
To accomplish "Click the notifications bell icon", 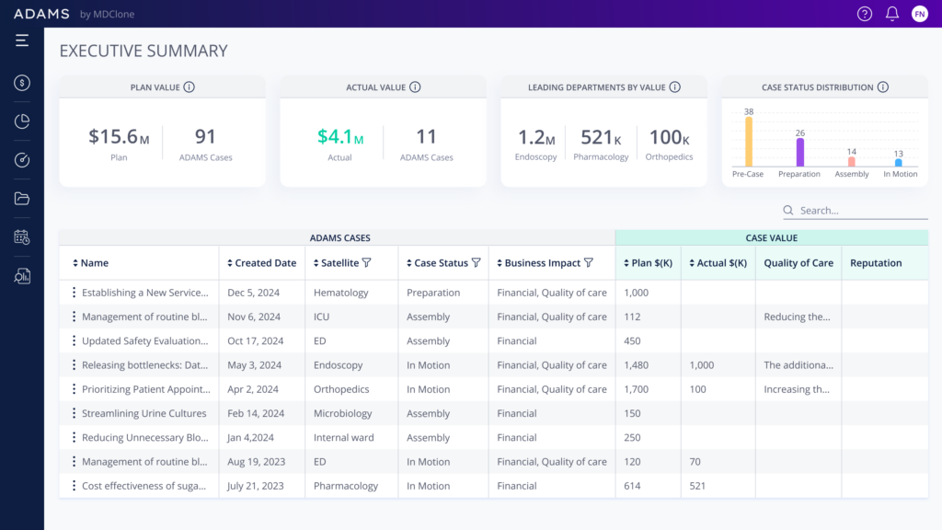I will click(891, 14).
